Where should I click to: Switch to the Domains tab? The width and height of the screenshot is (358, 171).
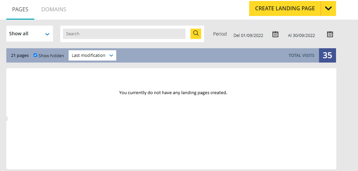(x=54, y=9)
